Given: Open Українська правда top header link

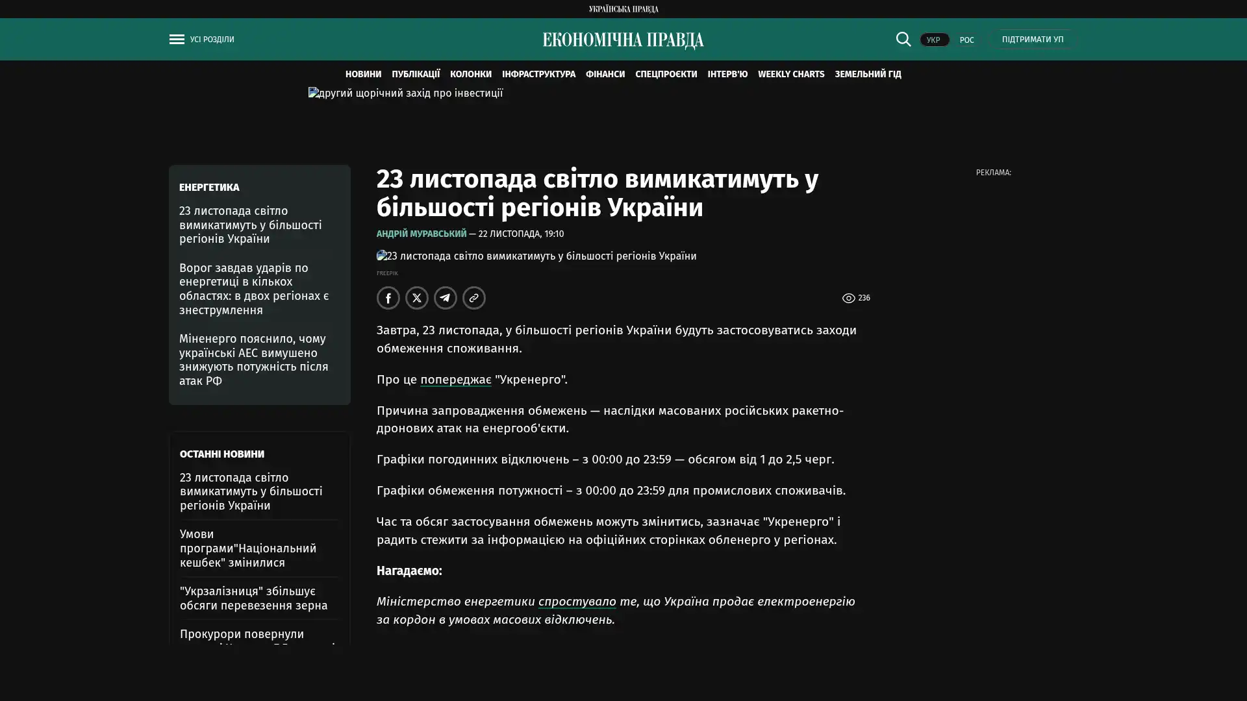Looking at the screenshot, I should pos(623,9).
